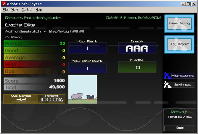
Task: Click the AAA grade box
Action: click(x=137, y=48)
